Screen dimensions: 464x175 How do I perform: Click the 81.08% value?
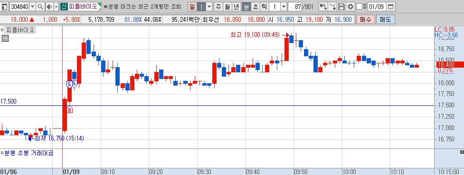coord(133,20)
